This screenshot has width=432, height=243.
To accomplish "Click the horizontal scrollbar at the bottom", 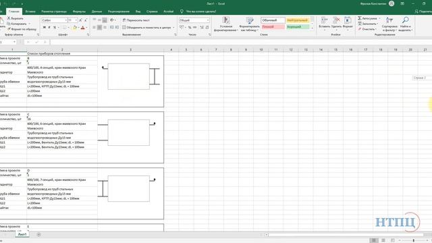I will pyautogui.click(x=346, y=235).
